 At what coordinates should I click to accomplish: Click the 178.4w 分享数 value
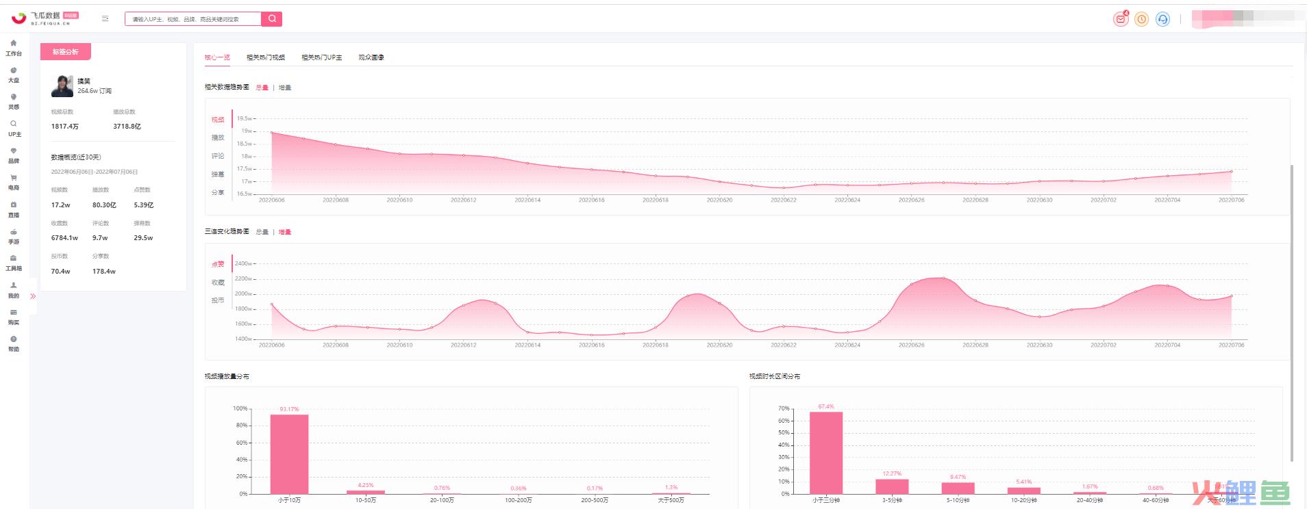click(x=104, y=272)
